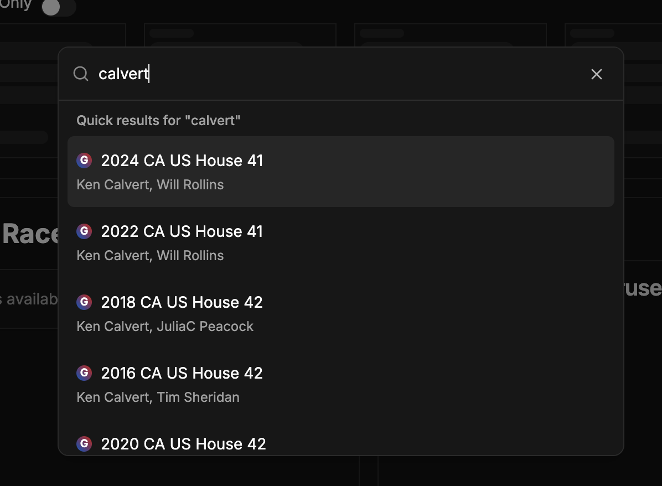This screenshot has width=662, height=486.
Task: Click the G badge next to 2024 CA US House 41
Action: pyautogui.click(x=84, y=161)
